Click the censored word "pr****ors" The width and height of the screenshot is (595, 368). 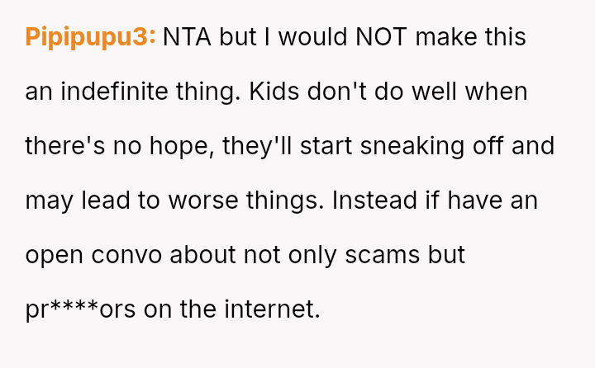click(x=80, y=309)
